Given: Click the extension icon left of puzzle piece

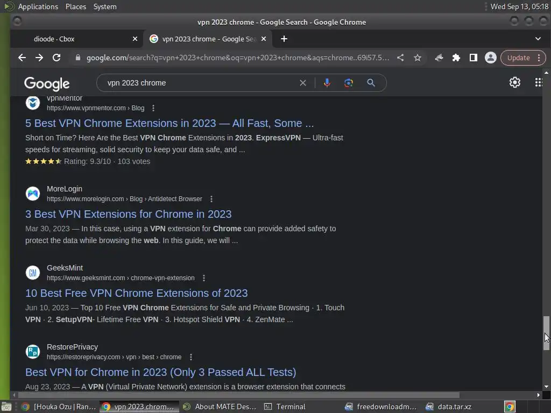Looking at the screenshot, I should pos(439,58).
